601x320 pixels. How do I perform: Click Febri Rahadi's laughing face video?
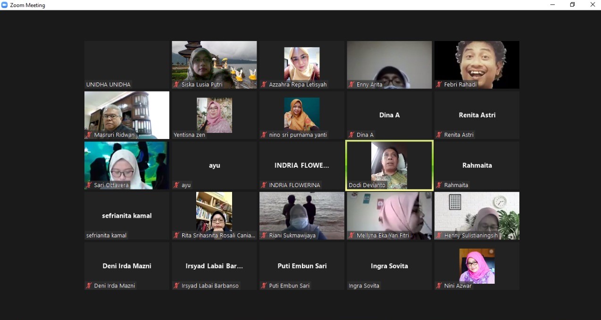tap(477, 65)
